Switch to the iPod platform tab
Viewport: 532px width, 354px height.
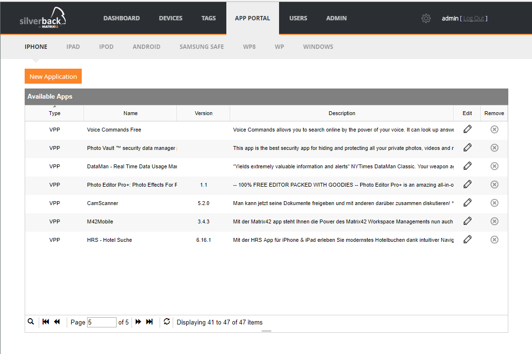pyautogui.click(x=106, y=47)
